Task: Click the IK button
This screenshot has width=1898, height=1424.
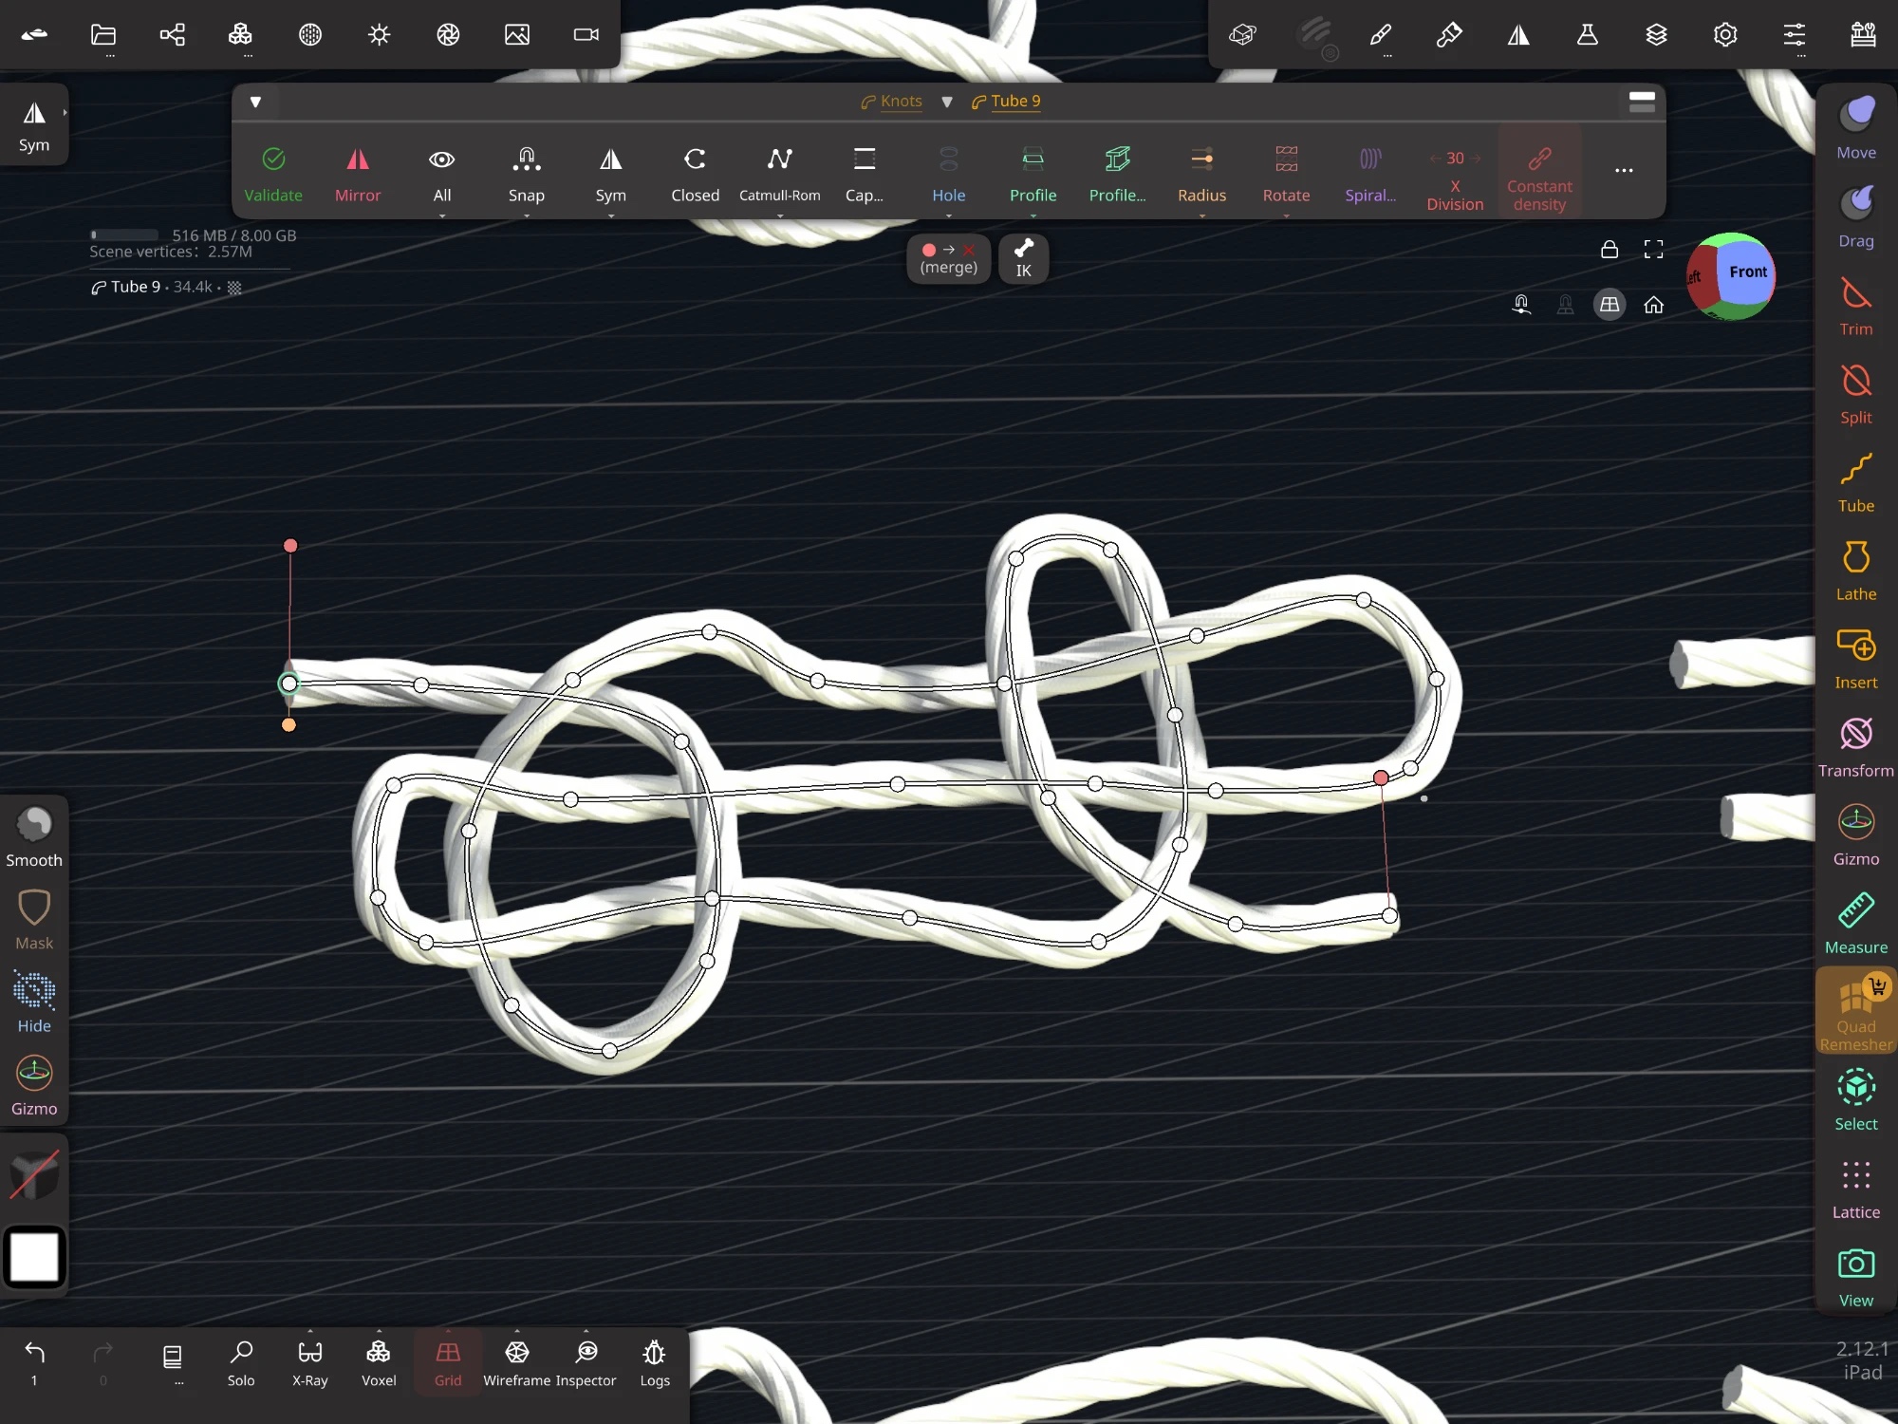Action: pos(1023,258)
